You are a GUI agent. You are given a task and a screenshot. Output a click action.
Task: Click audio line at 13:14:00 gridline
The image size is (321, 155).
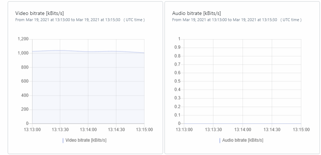click(x=243, y=124)
